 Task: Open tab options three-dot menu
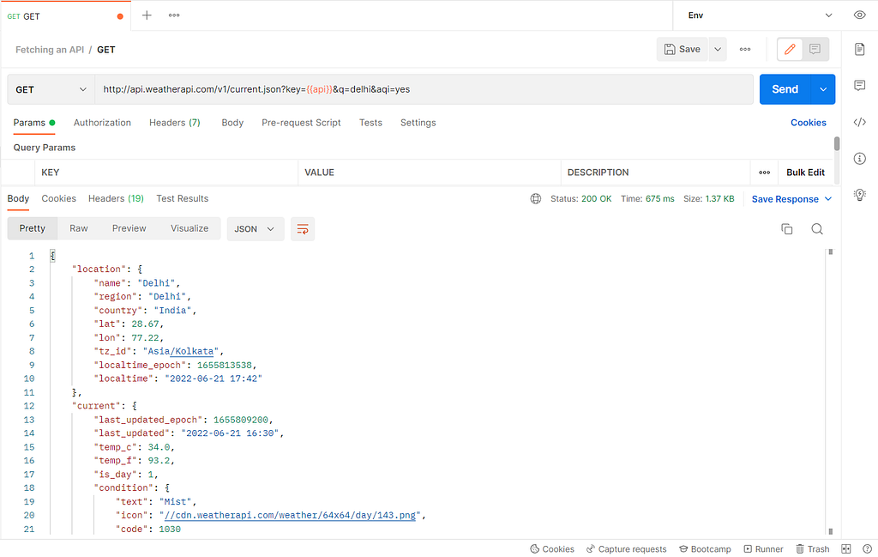[x=174, y=15]
